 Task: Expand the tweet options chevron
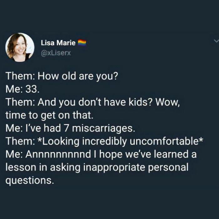pos(216,41)
